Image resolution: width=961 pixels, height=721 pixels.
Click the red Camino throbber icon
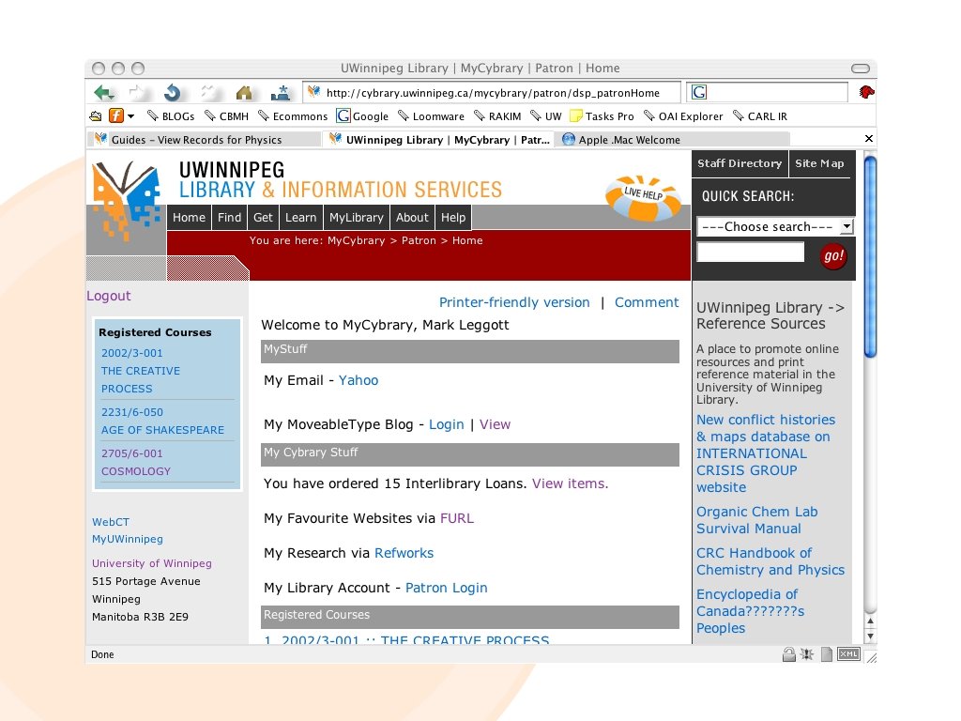pos(866,93)
